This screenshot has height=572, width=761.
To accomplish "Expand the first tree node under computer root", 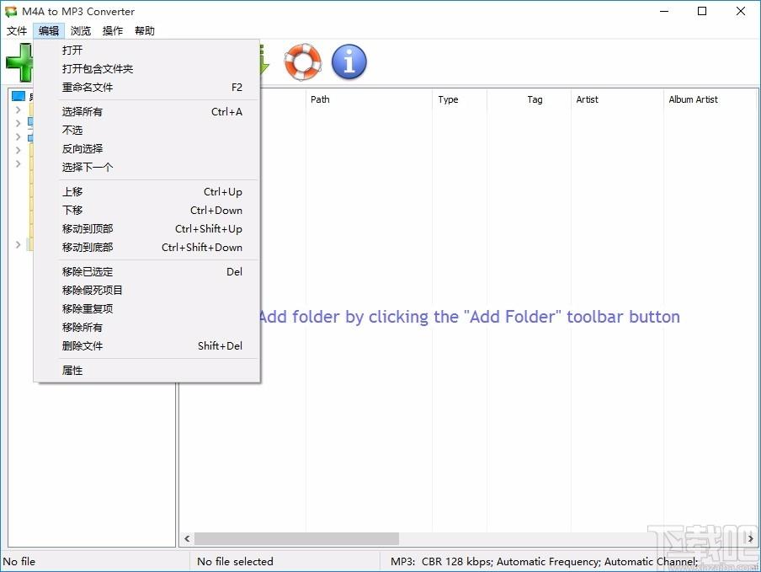I will click(x=19, y=110).
